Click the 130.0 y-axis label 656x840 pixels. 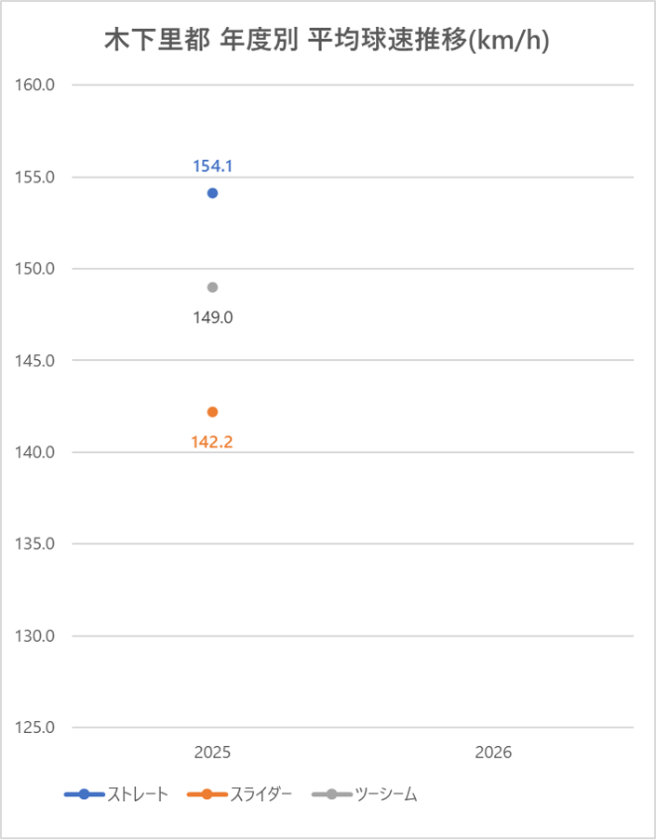coord(34,636)
